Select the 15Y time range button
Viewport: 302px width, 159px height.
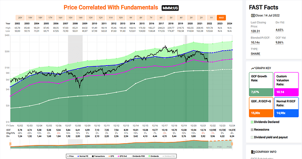click(70, 17)
